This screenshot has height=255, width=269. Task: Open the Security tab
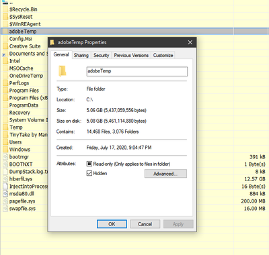tap(102, 55)
